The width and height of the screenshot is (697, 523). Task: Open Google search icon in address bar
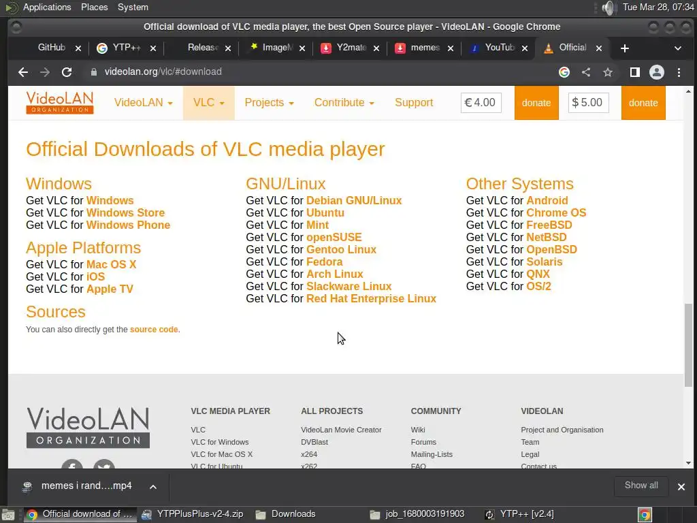point(564,72)
